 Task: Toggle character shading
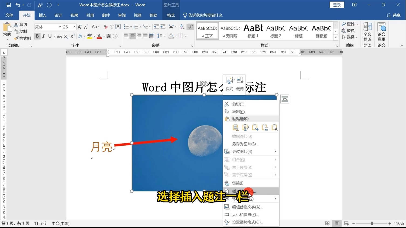[x=109, y=36]
